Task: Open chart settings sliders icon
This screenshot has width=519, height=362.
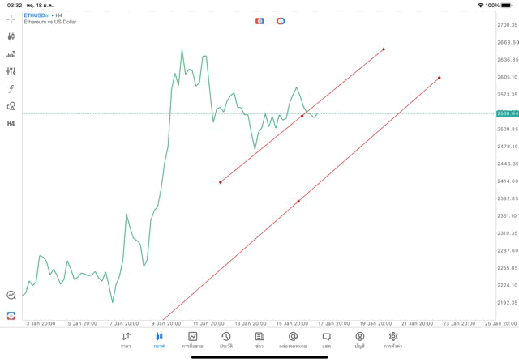Action: point(11,71)
